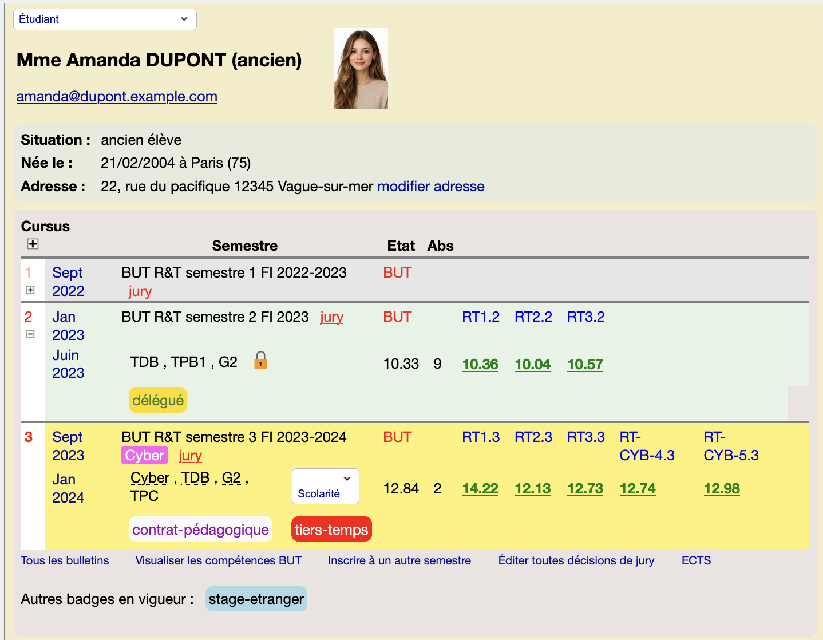This screenshot has height=640, width=823.
Task: Click the yellow délégué badge
Action: coord(158,400)
